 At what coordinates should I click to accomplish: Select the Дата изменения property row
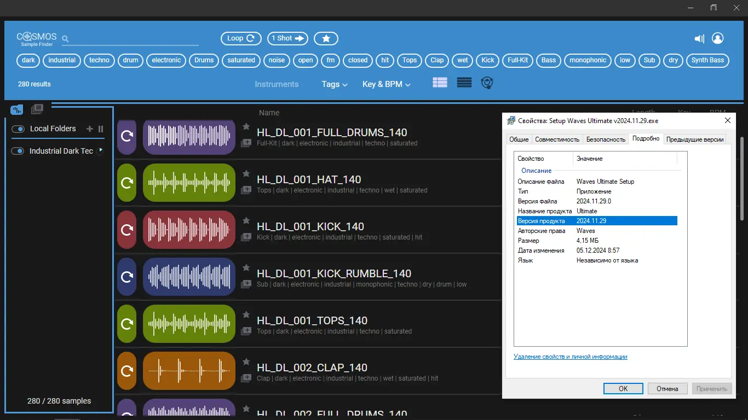597,250
